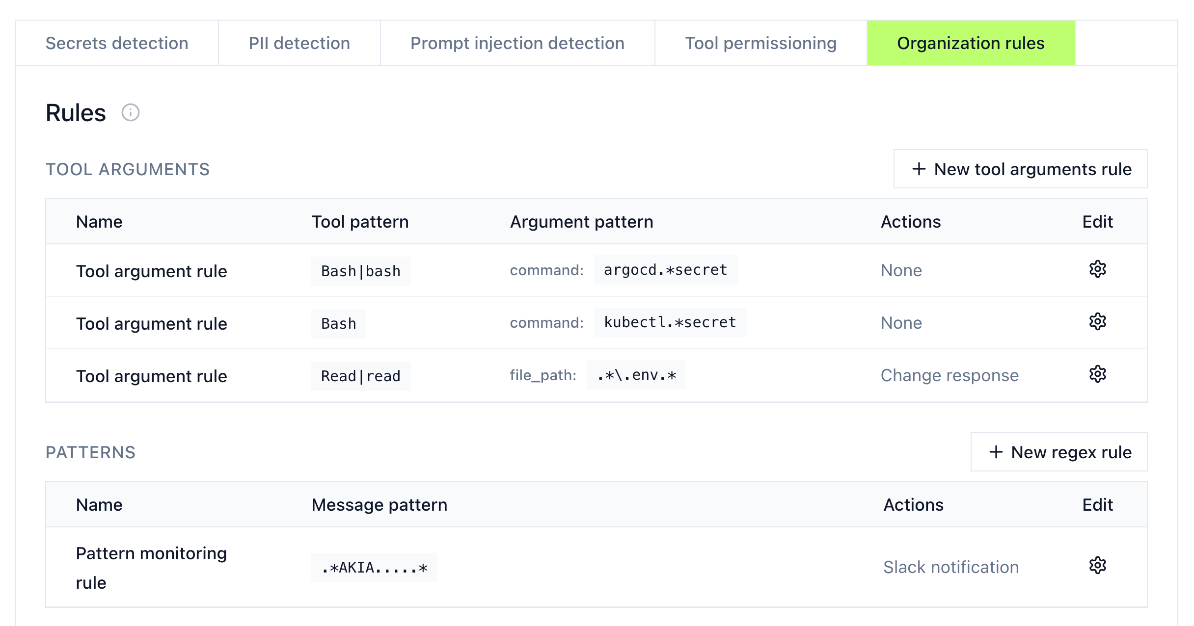Go to Prompt injection detection tab

pos(517,43)
